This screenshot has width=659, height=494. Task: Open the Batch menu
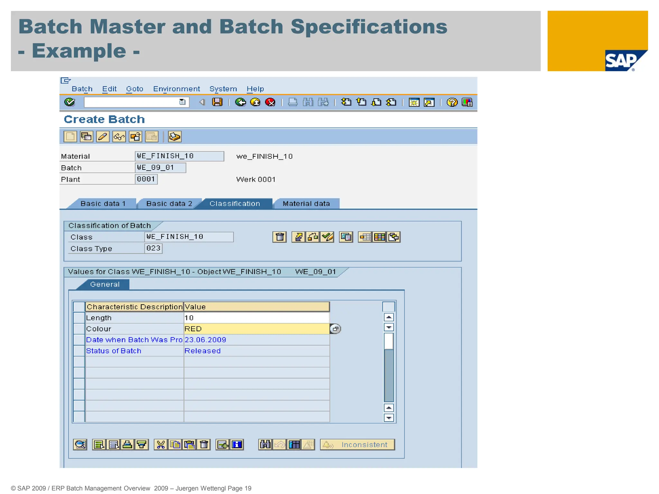coord(82,89)
